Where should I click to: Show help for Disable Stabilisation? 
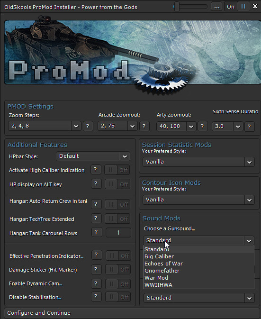[x=96, y=297]
